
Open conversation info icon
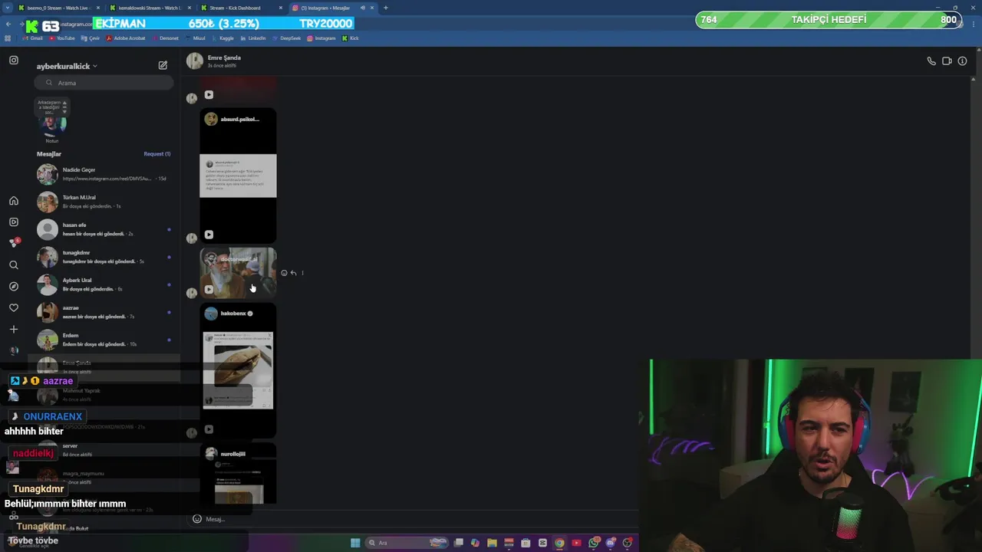point(962,61)
